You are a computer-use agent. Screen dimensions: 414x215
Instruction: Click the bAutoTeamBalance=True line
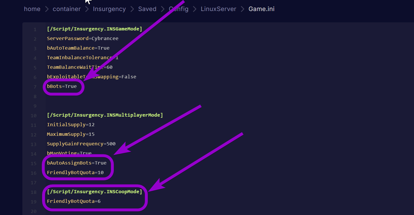[x=78, y=48]
